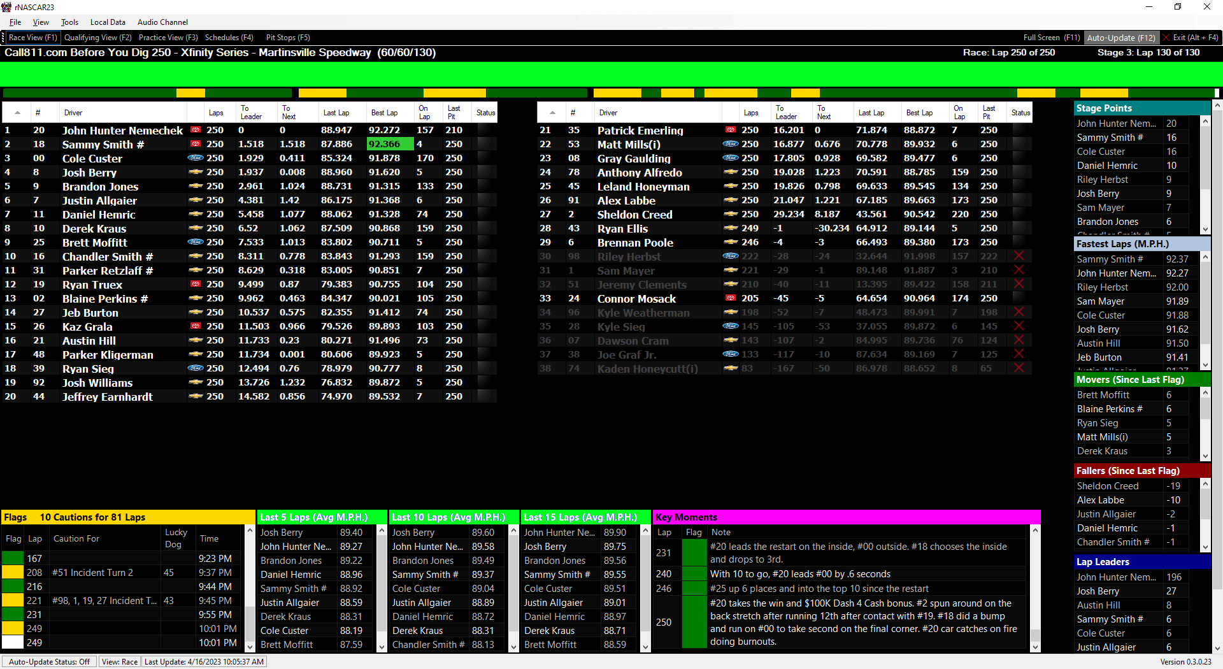Click Chevrolet logo in Jeffrey Earnhardt's row

click(x=196, y=396)
